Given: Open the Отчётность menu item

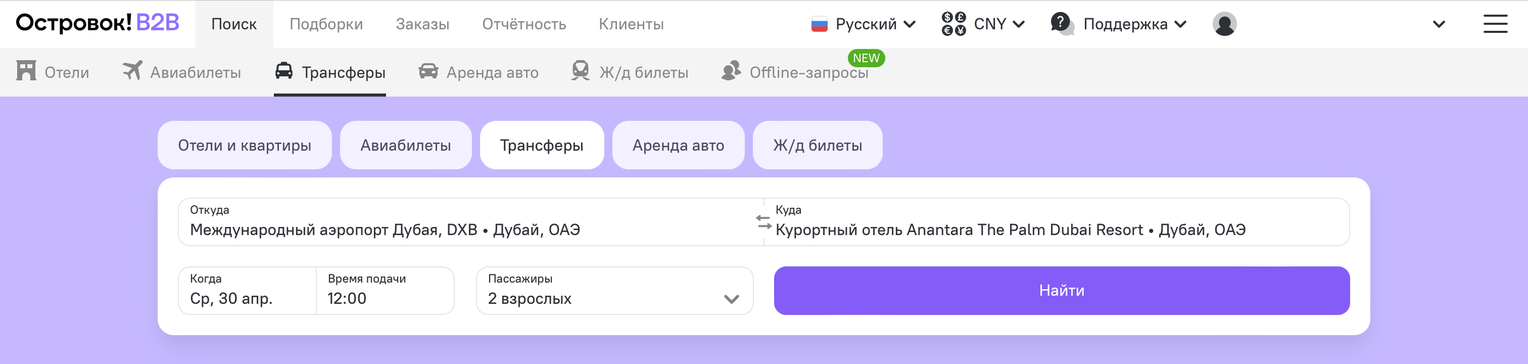Looking at the screenshot, I should click(x=524, y=24).
